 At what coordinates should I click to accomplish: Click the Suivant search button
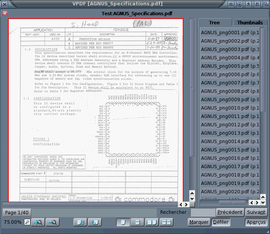256,212
